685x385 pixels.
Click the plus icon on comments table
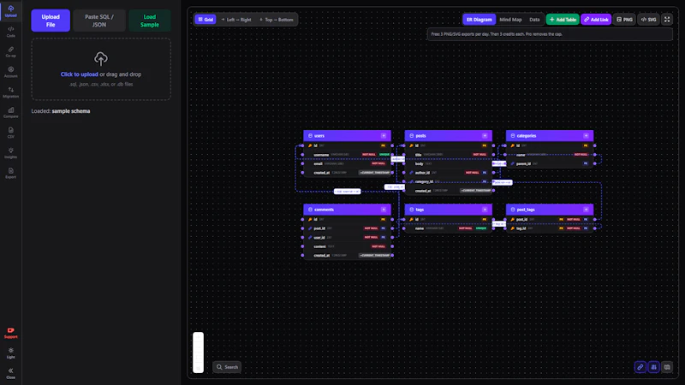click(384, 210)
